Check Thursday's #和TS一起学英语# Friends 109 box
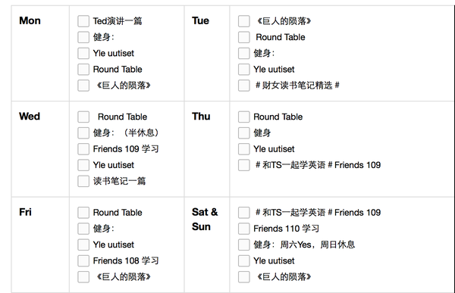455x293 pixels. click(243, 165)
